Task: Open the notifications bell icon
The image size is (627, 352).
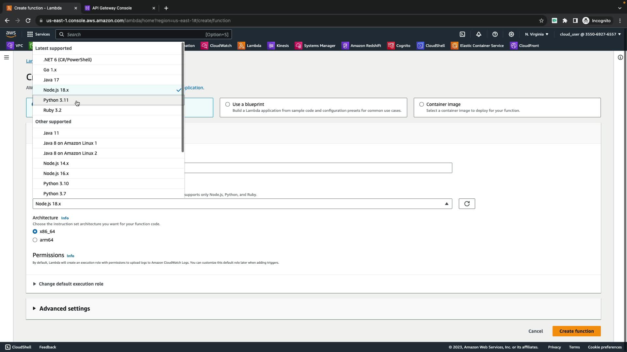Action: (x=479, y=34)
